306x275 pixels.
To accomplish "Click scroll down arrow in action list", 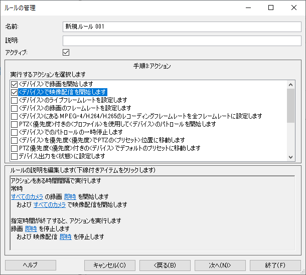I will tap(290, 157).
